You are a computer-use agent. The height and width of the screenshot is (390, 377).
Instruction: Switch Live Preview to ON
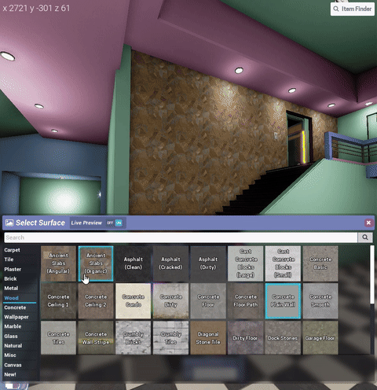click(x=119, y=223)
